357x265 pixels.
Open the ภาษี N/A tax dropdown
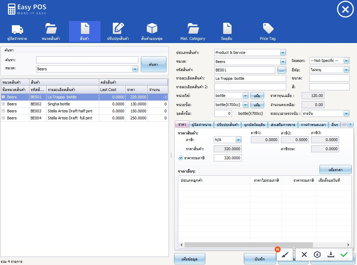(238, 140)
